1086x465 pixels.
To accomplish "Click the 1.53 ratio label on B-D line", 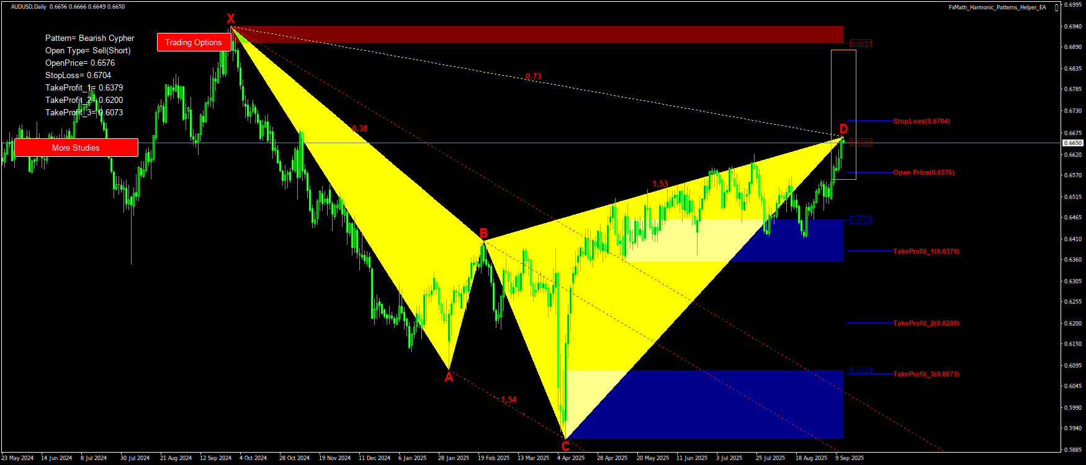I will 660,184.
